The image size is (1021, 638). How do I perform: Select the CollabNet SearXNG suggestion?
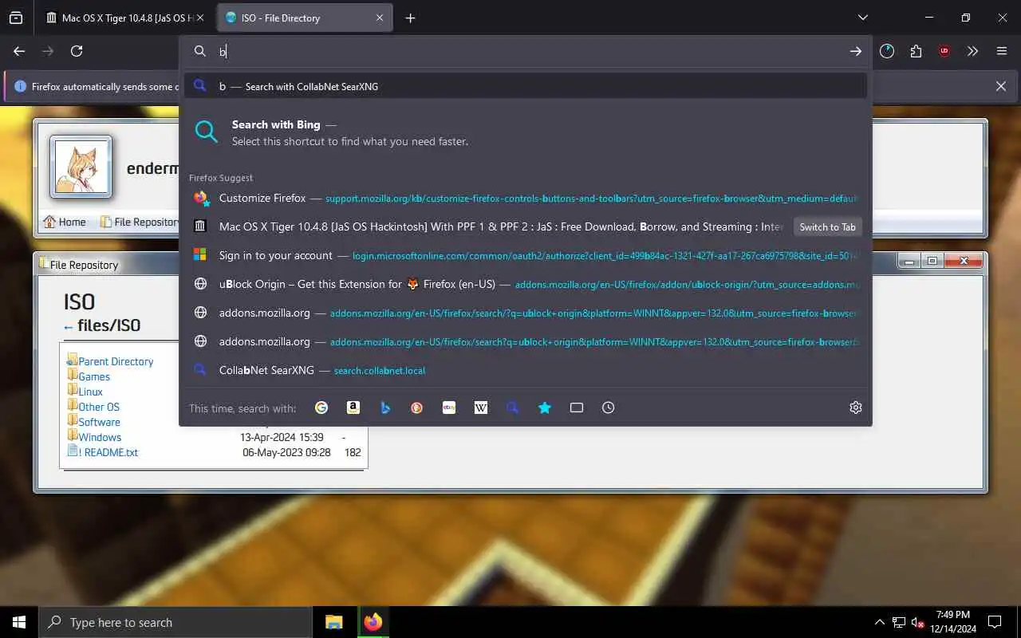coord(526,370)
